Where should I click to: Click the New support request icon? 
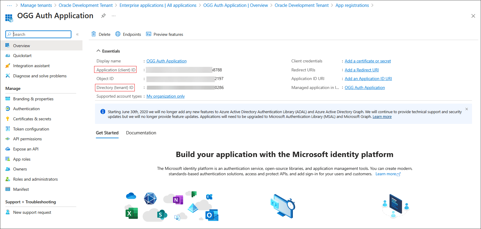point(7,212)
